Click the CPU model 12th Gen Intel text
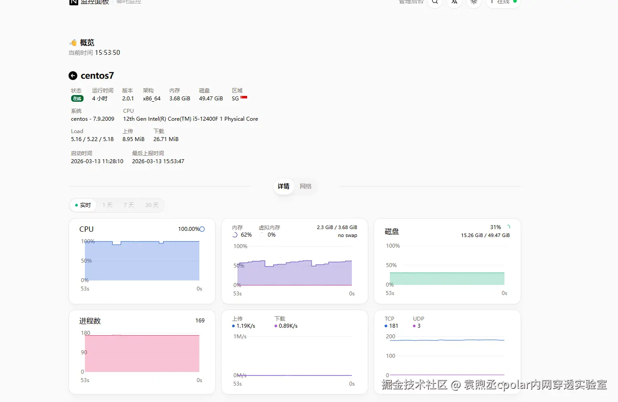 point(191,119)
